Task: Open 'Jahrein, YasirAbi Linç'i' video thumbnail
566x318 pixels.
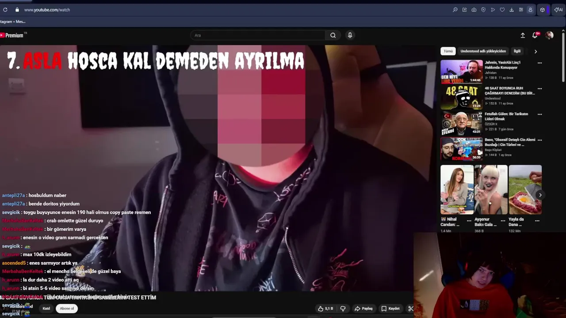Action: 461,72
